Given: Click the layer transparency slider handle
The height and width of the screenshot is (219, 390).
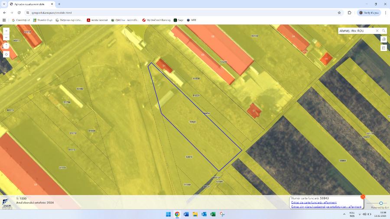Looking at the screenshot, I should pyautogui.click(x=381, y=203).
